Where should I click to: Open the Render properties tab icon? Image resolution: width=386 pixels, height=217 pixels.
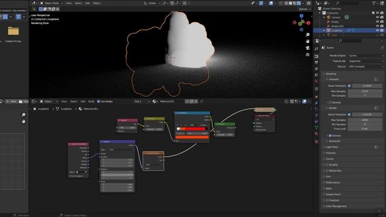(x=316, y=56)
